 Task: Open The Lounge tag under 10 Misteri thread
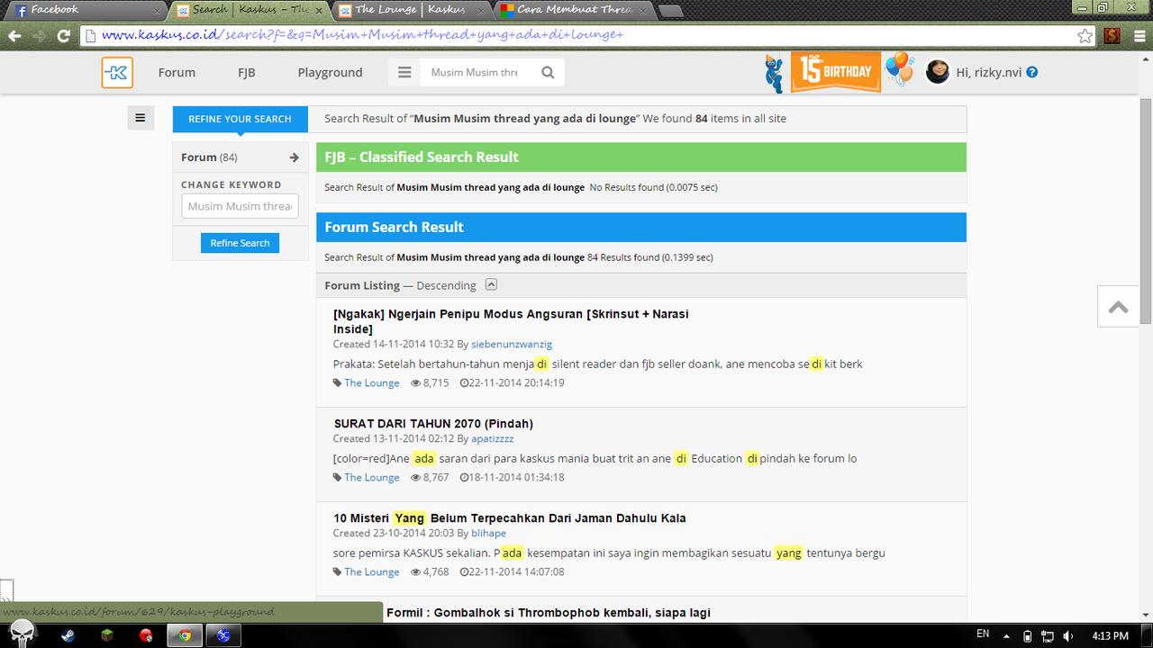pyautogui.click(x=371, y=571)
